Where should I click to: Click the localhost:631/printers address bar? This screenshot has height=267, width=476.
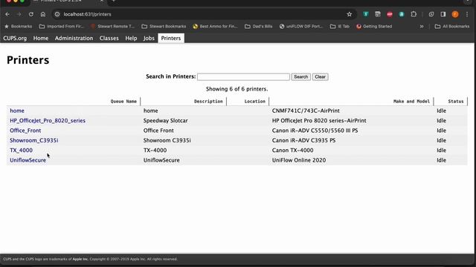(197, 14)
